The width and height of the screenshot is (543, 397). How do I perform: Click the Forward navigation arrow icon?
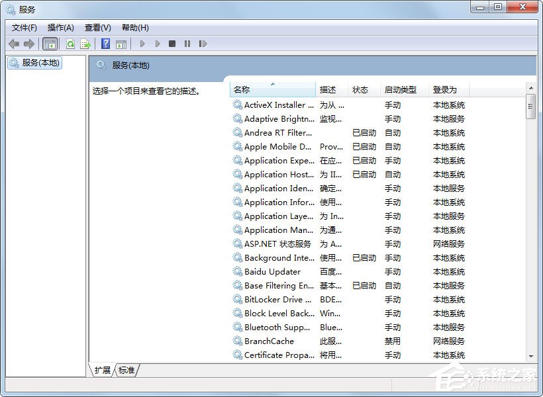coord(30,44)
